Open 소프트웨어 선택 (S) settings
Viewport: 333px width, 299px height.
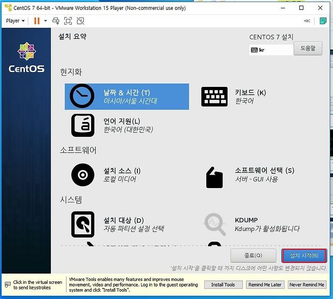coord(265,175)
